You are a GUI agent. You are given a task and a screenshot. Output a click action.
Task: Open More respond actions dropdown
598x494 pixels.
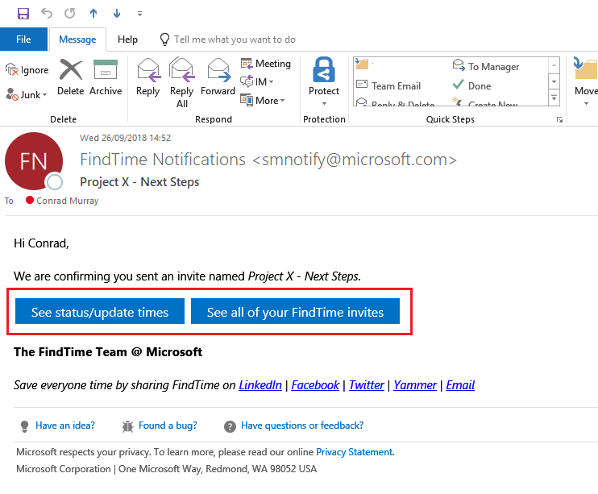[x=263, y=100]
